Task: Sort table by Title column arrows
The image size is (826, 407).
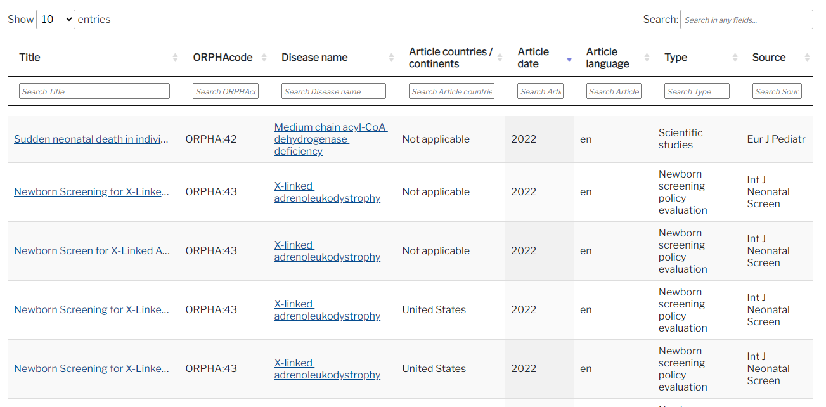Action: point(175,58)
